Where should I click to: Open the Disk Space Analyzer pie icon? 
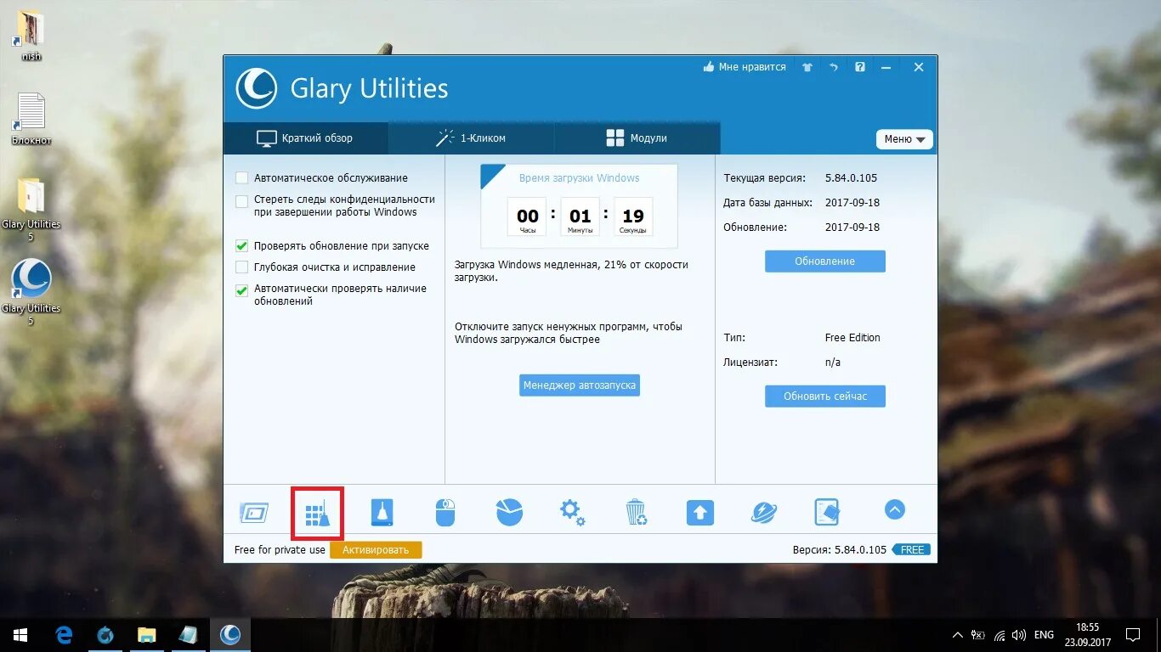[509, 512]
